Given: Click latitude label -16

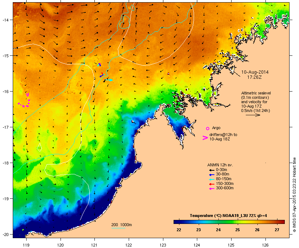Looking at the screenshot, I should click(x=5, y=92).
